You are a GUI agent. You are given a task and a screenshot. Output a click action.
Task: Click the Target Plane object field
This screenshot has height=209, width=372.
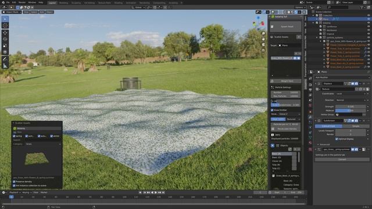click(289, 45)
